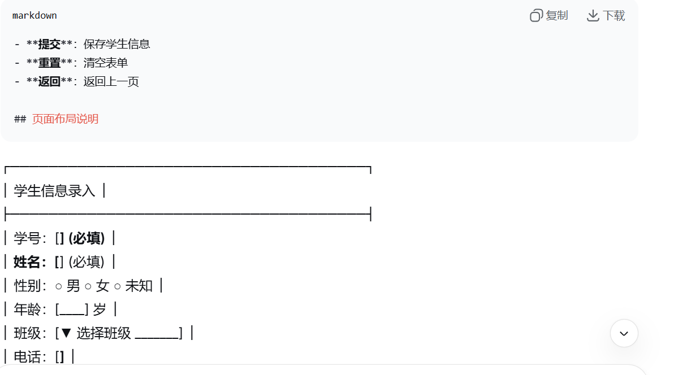Image resolution: width=674 pixels, height=375 pixels.
Task: Click the markdown language label icon area
Action: click(x=34, y=15)
